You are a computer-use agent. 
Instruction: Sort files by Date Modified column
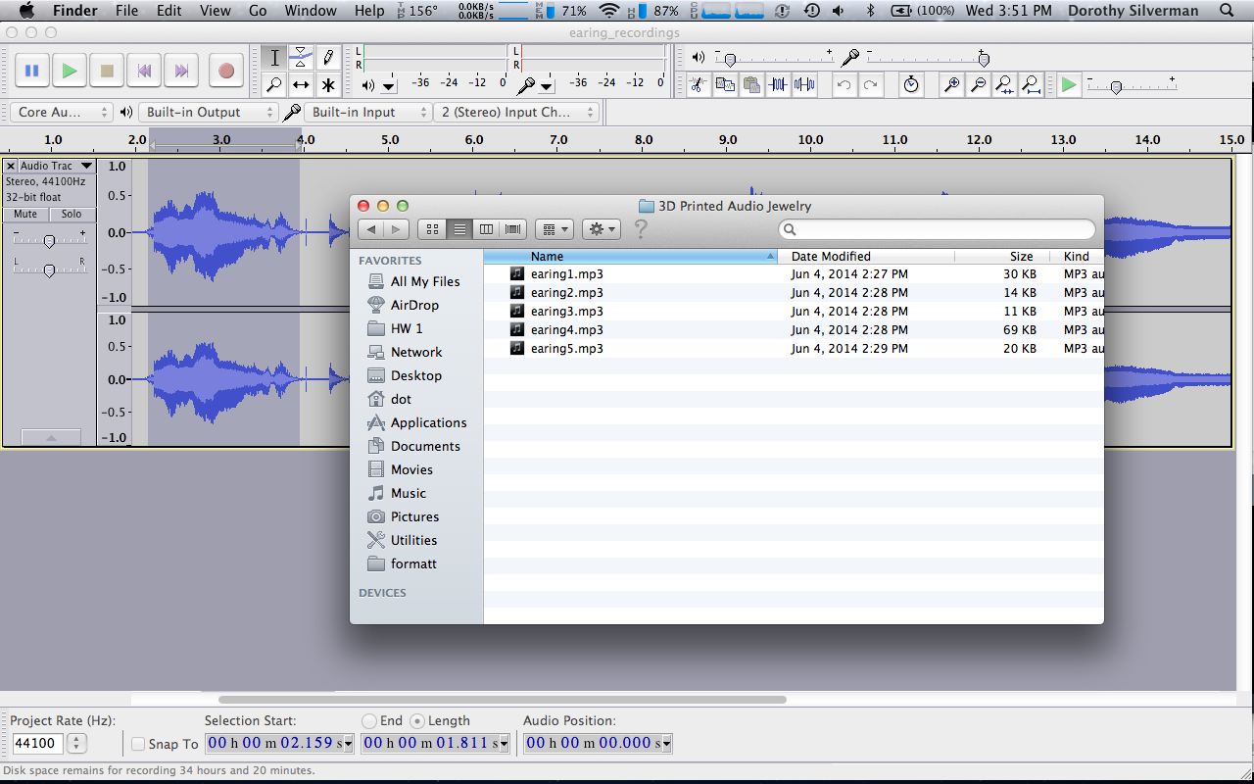[866, 256]
